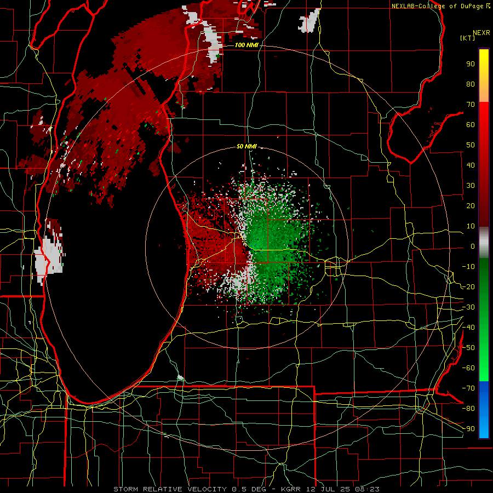
Task: Select the gray zero-velocity color bar segment
Action: [484, 243]
